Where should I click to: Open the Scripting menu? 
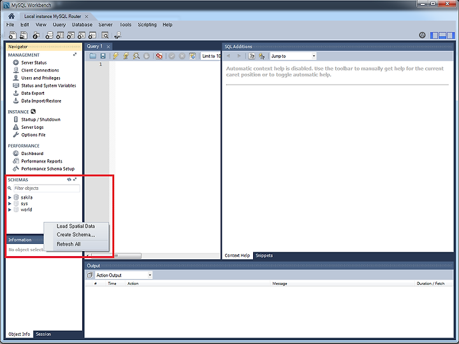[x=147, y=25]
